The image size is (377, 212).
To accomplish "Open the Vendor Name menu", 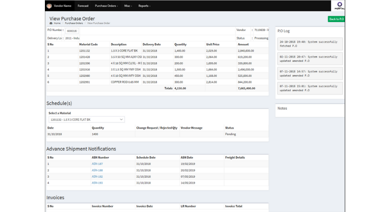I will point(62,6).
